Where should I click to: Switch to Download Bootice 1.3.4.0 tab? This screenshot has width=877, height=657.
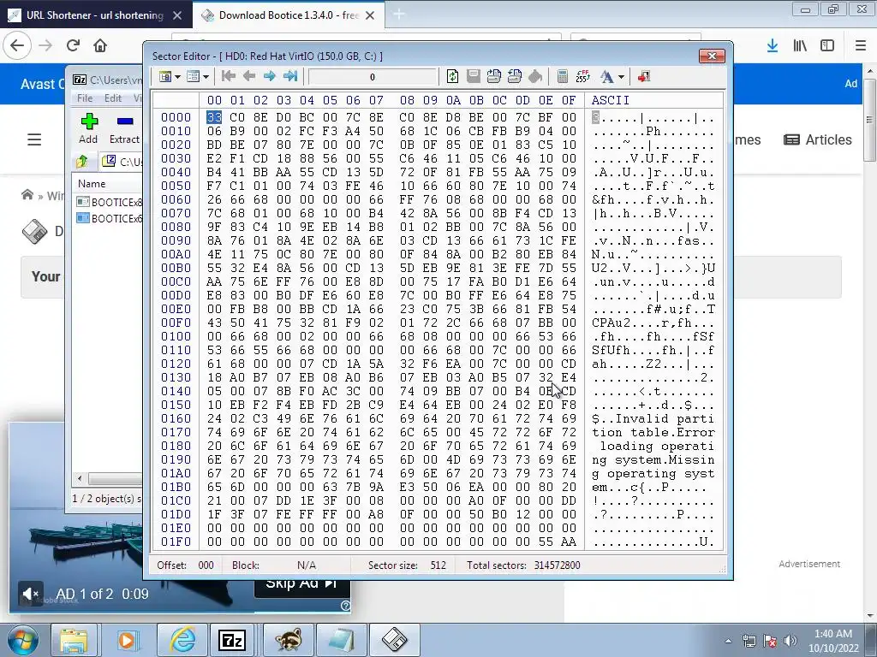(288, 15)
